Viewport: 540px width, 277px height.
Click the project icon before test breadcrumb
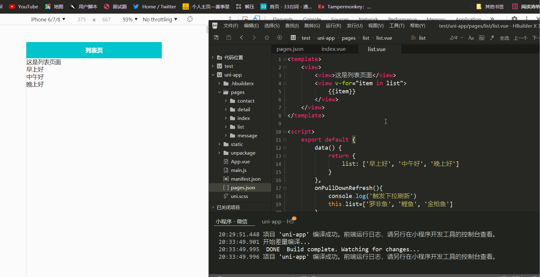point(293,37)
